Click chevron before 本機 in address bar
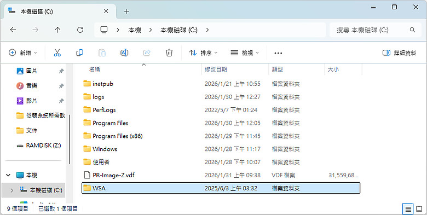Viewport: 427px width, 215px height. pyautogui.click(x=118, y=30)
